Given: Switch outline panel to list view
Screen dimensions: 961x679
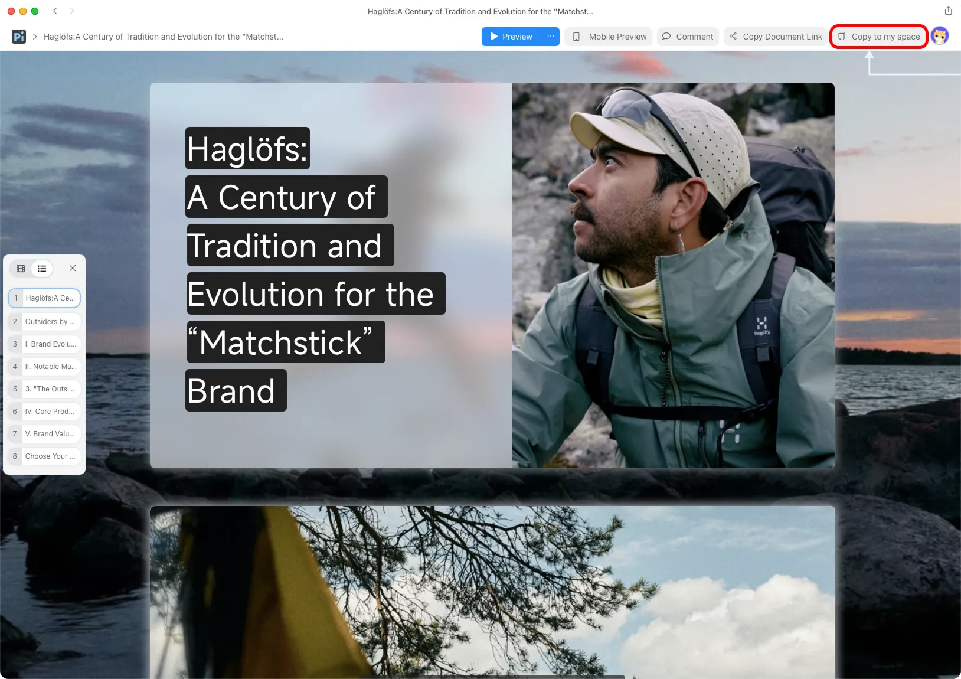Looking at the screenshot, I should (42, 269).
